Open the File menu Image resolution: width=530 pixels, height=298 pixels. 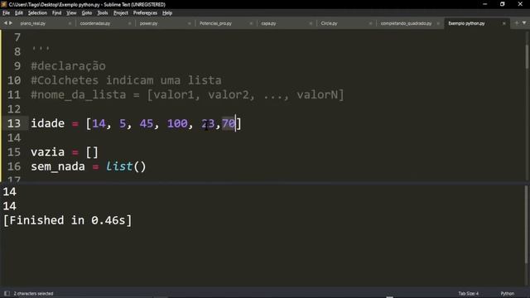6,13
